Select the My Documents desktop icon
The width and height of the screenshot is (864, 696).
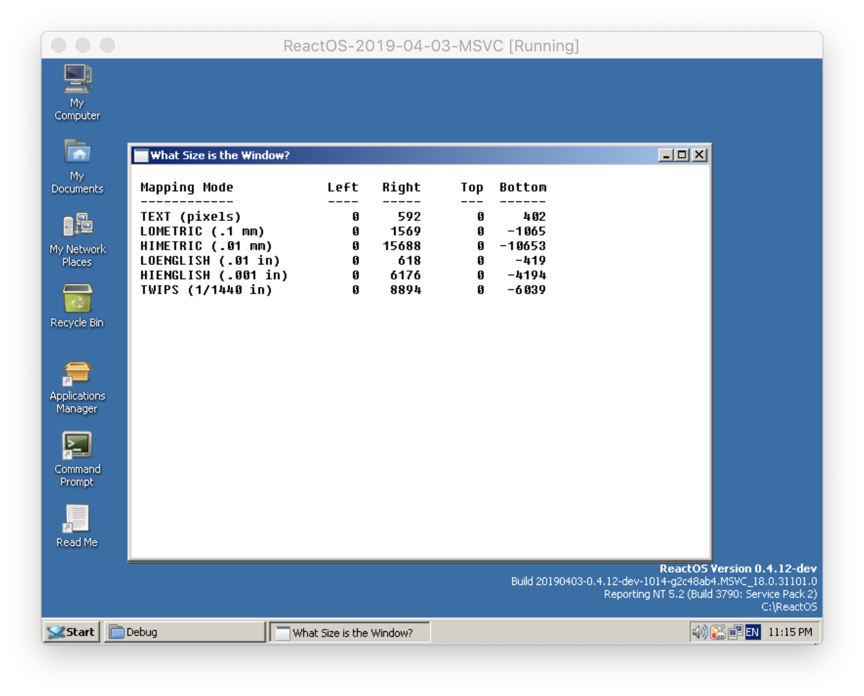(77, 166)
